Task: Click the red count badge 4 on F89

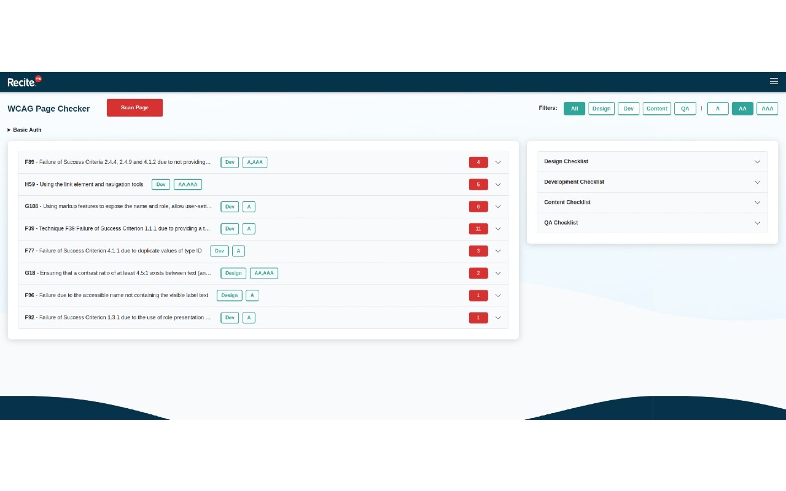Action: pos(478,163)
